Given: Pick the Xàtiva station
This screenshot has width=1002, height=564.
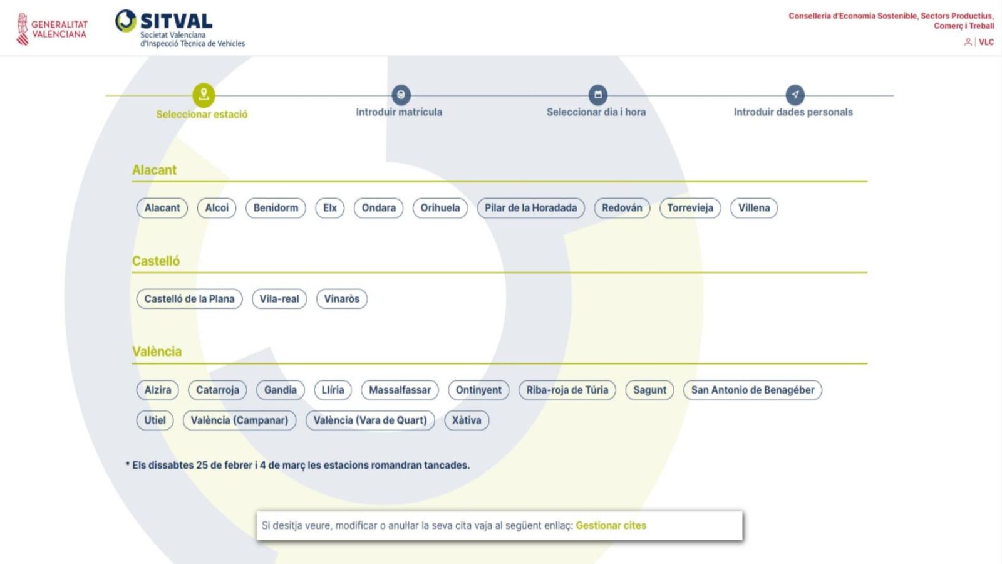Looking at the screenshot, I should click(x=467, y=420).
